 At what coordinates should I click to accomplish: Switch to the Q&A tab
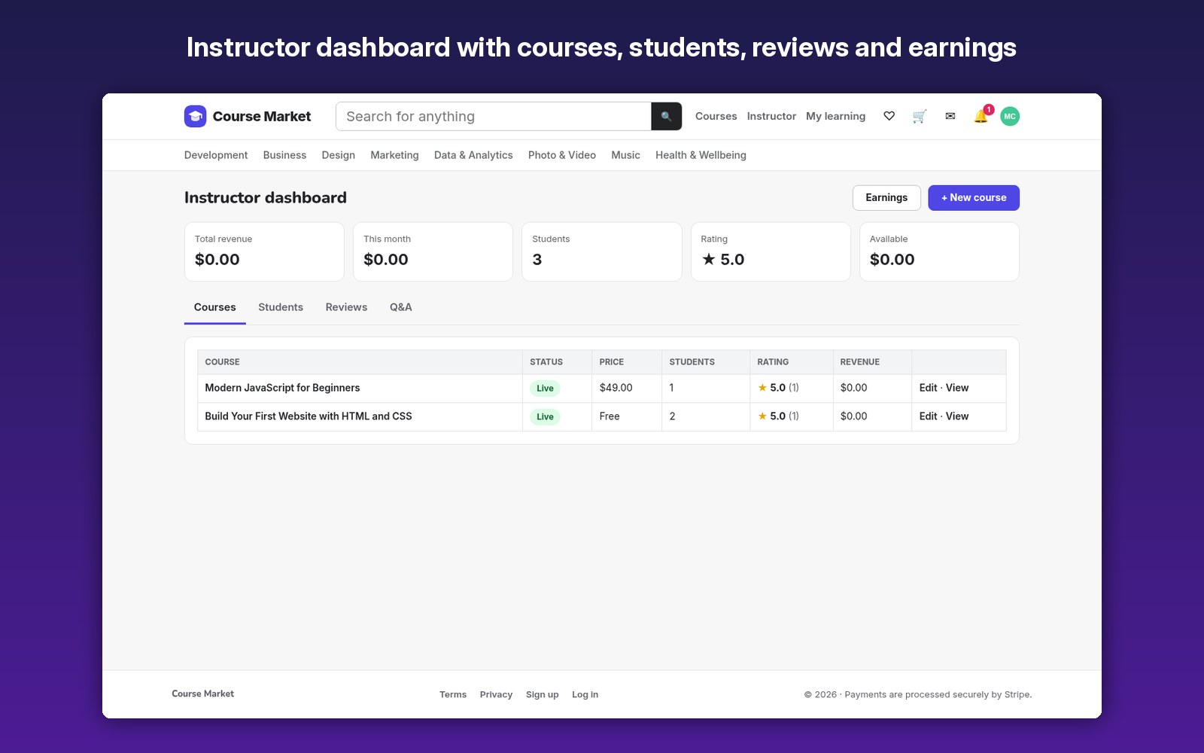click(x=401, y=307)
